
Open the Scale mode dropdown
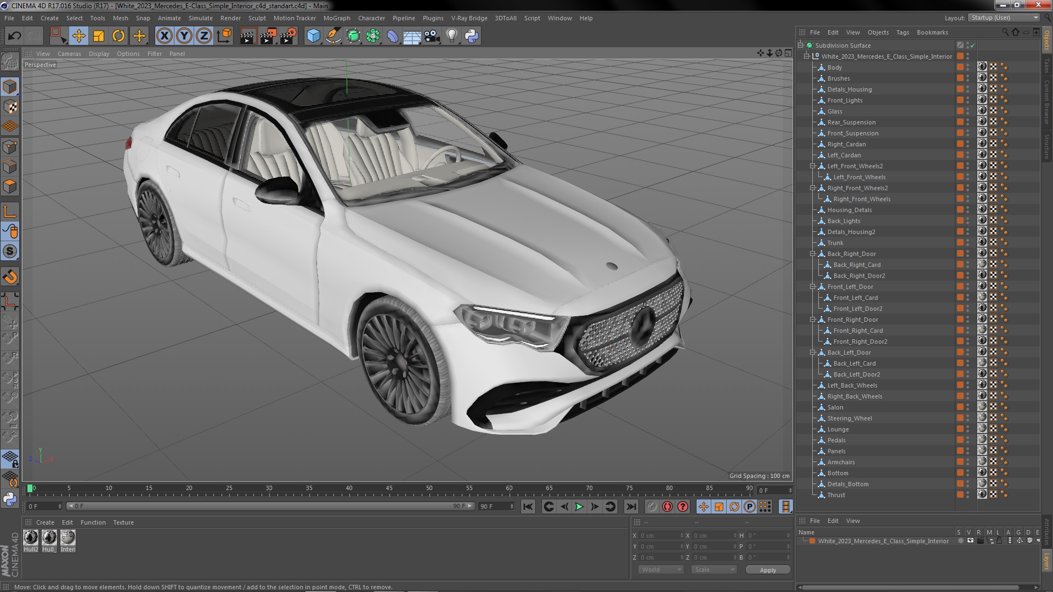tap(714, 570)
